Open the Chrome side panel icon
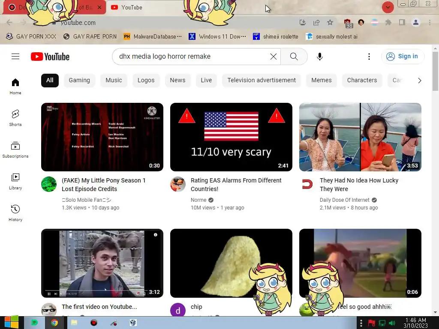Image resolution: width=439 pixels, height=329 pixels. tap(402, 22)
